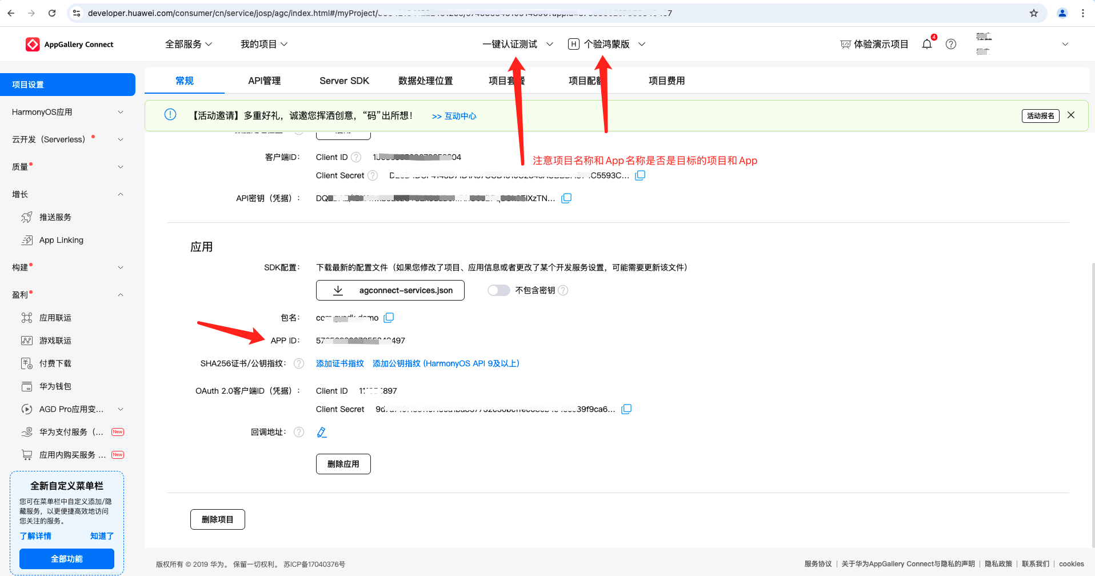Show help for 不包含密钥 option

tap(563, 290)
